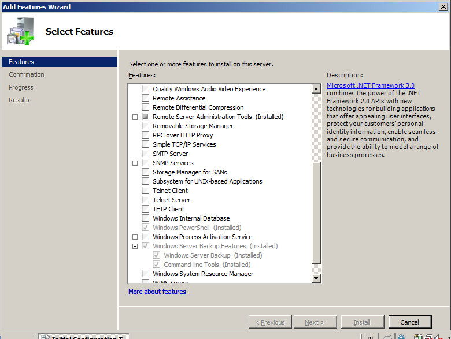
Task: Click the Add Features Wizard server icon
Action: [21, 31]
